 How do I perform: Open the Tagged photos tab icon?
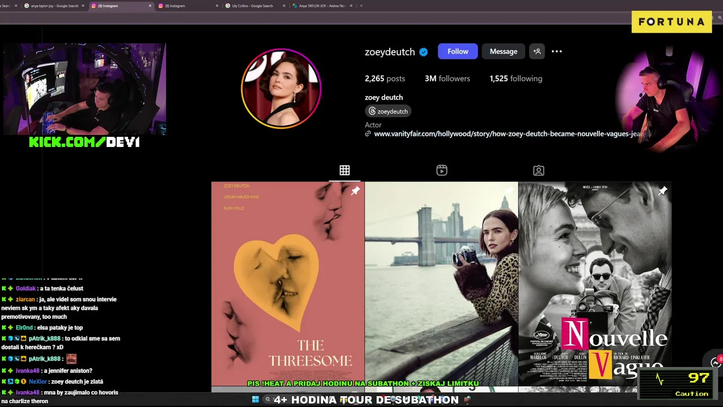point(539,170)
